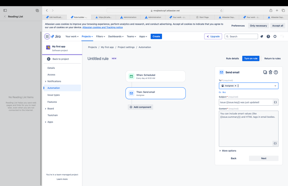Screen dimensions: 288x186
Task: Delete the Send email component with the trash icon
Action: pyautogui.click(x=270, y=72)
